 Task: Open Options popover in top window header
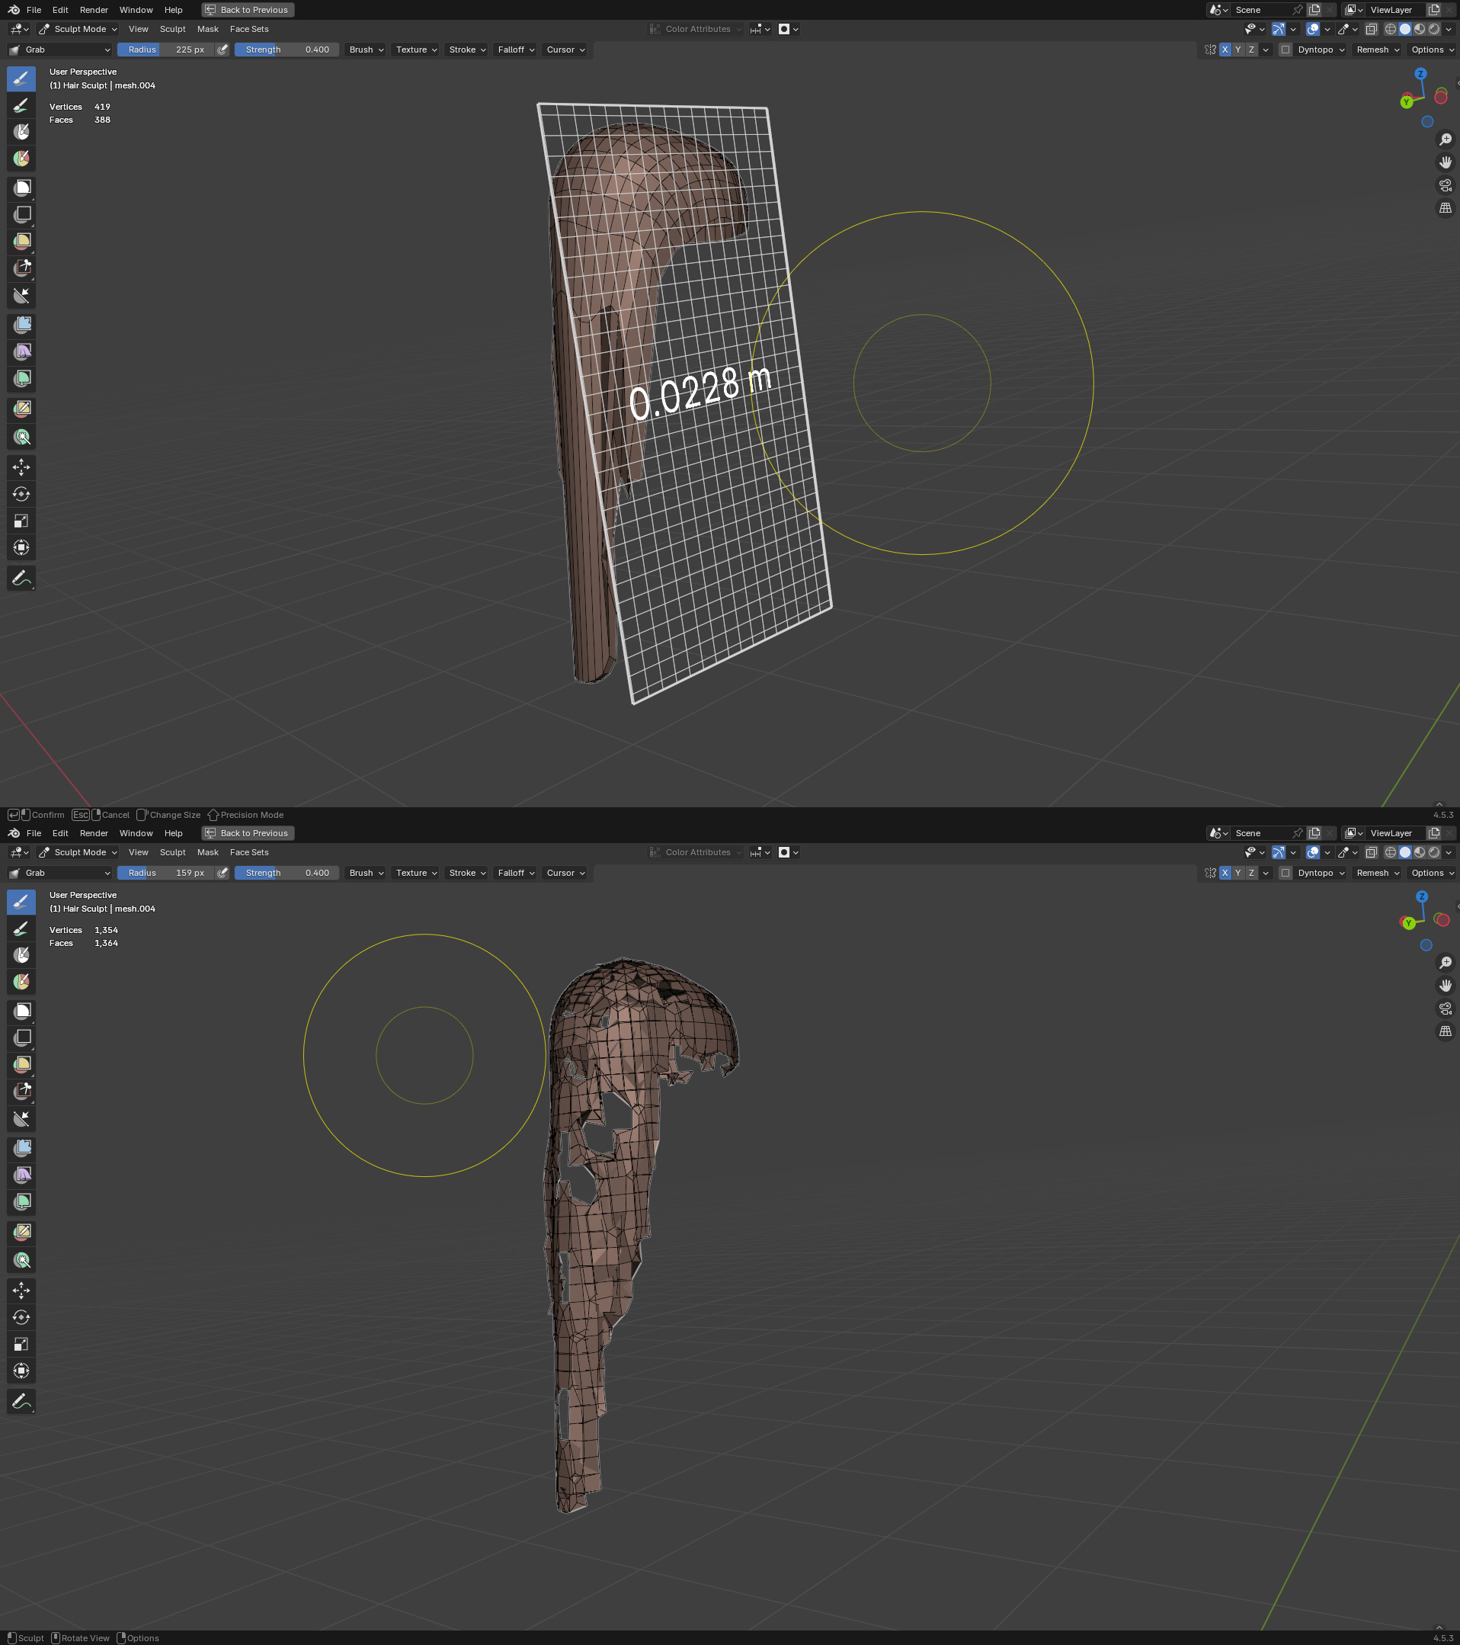1432,50
